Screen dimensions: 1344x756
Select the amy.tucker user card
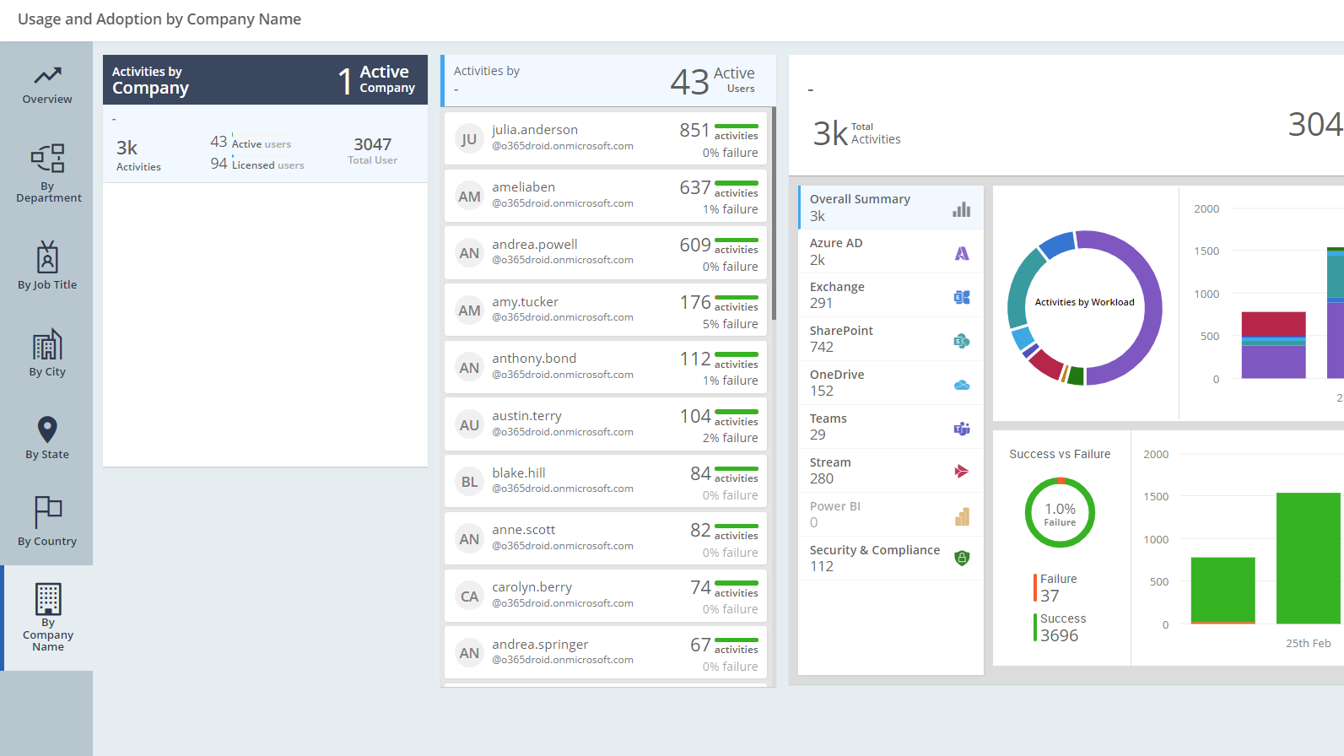pos(605,310)
